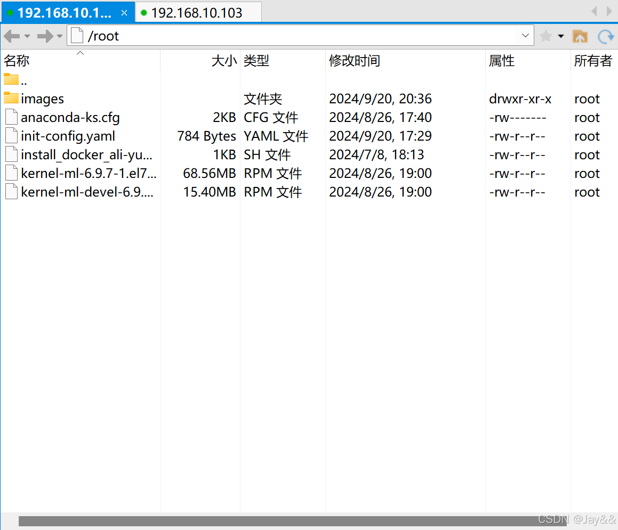This screenshot has width=618, height=530.
Task: Click the 784 Bytes size cell
Action: [x=206, y=136]
